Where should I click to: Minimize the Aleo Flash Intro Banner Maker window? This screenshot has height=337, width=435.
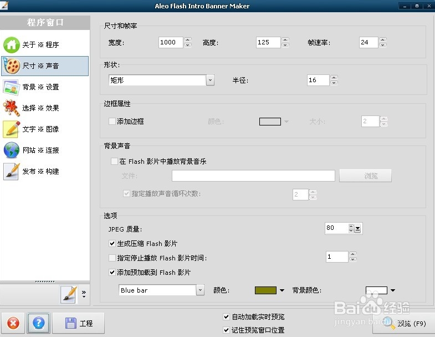pyautogui.click(x=405, y=6)
